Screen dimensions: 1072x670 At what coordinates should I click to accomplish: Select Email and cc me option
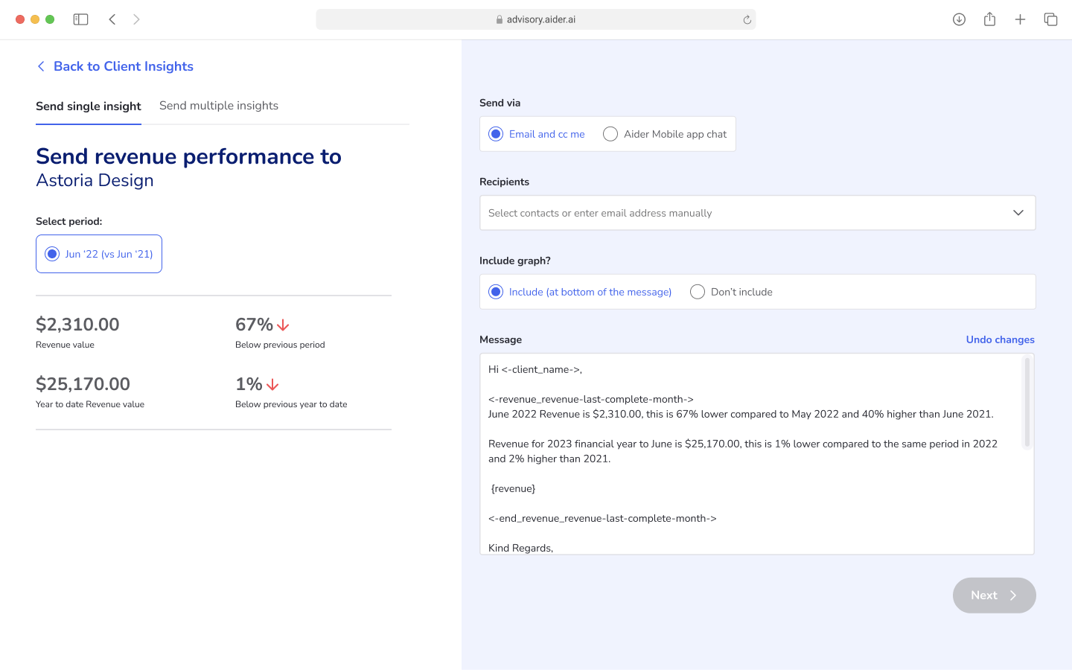point(496,134)
